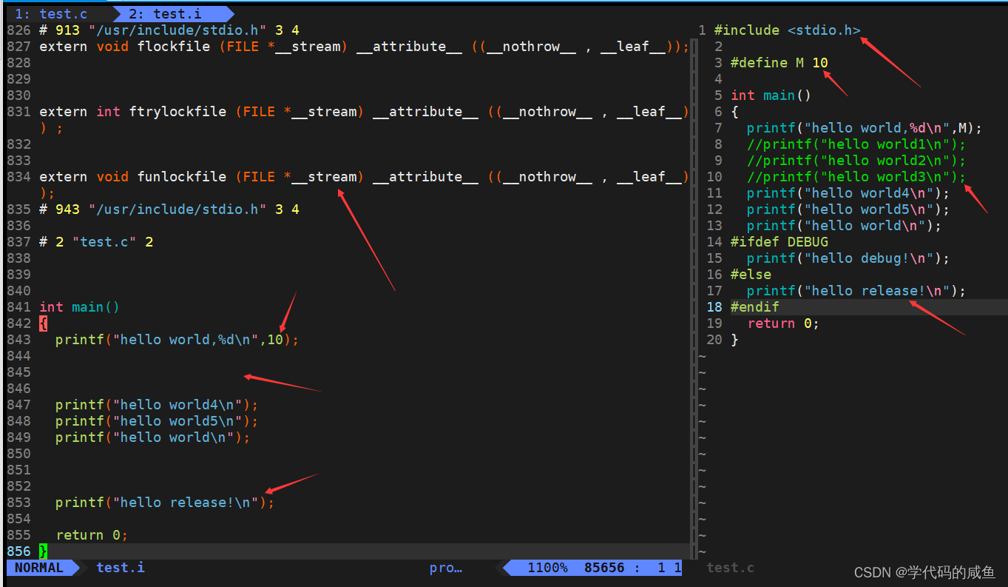
Task: Click commented printf hello world1 on line 8
Action: (856, 144)
